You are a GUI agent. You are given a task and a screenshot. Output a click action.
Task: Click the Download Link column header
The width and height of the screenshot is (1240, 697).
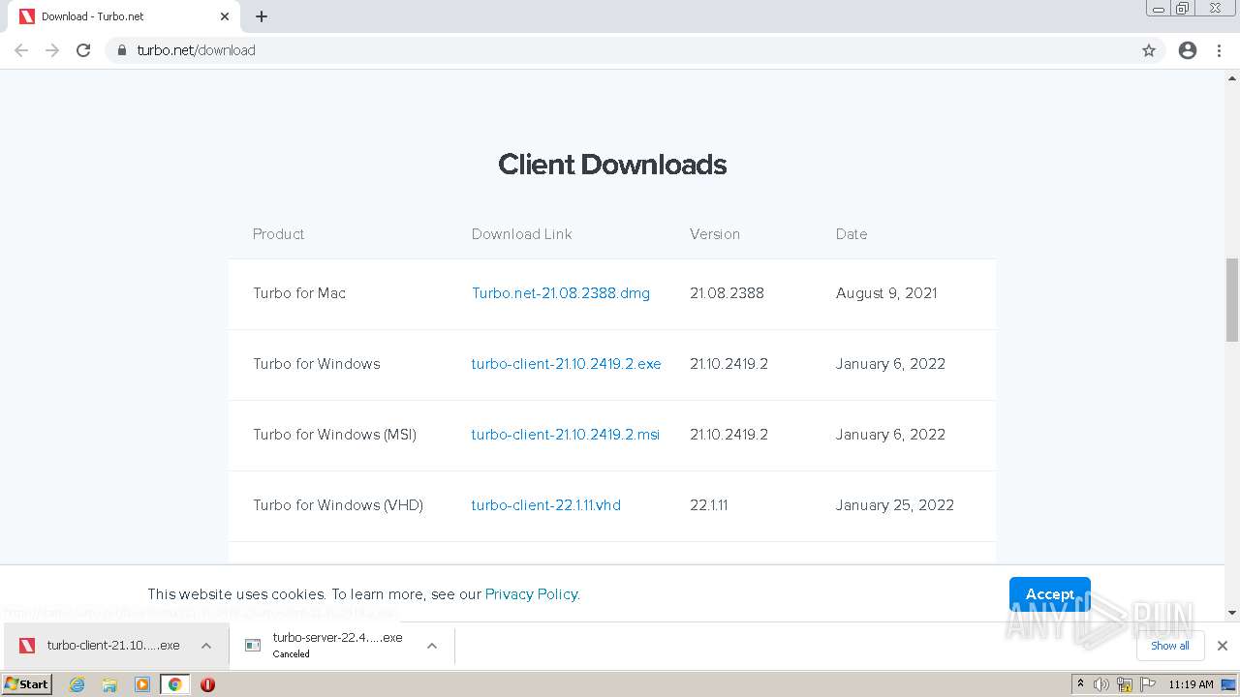[522, 234]
